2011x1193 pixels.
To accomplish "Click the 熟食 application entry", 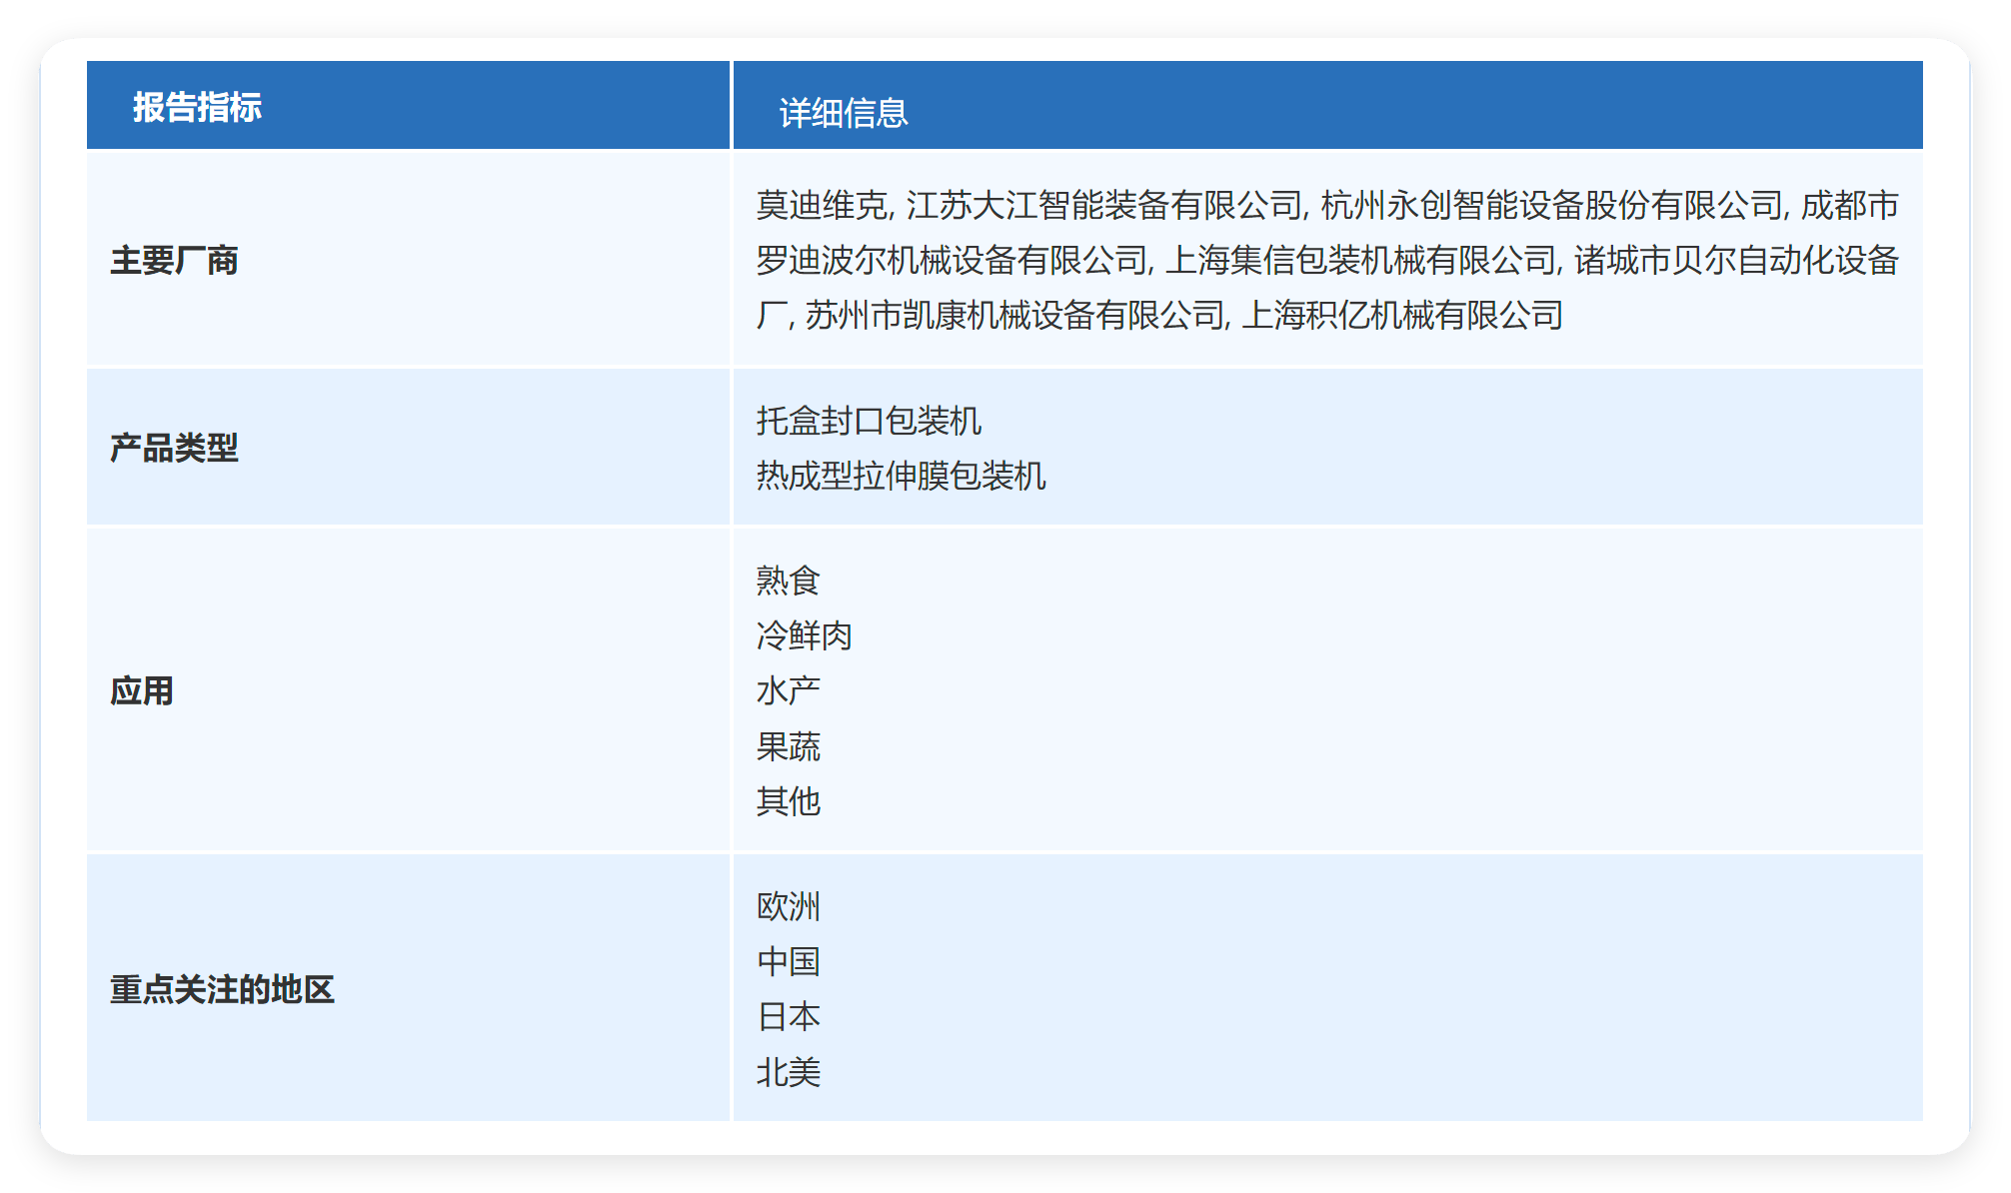I will click(789, 581).
